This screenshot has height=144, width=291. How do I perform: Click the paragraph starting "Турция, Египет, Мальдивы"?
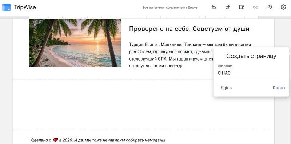point(190,55)
